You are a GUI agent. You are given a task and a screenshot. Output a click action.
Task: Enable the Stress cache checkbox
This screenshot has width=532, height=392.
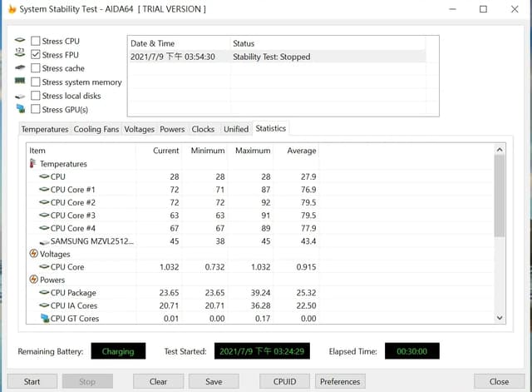pos(35,68)
